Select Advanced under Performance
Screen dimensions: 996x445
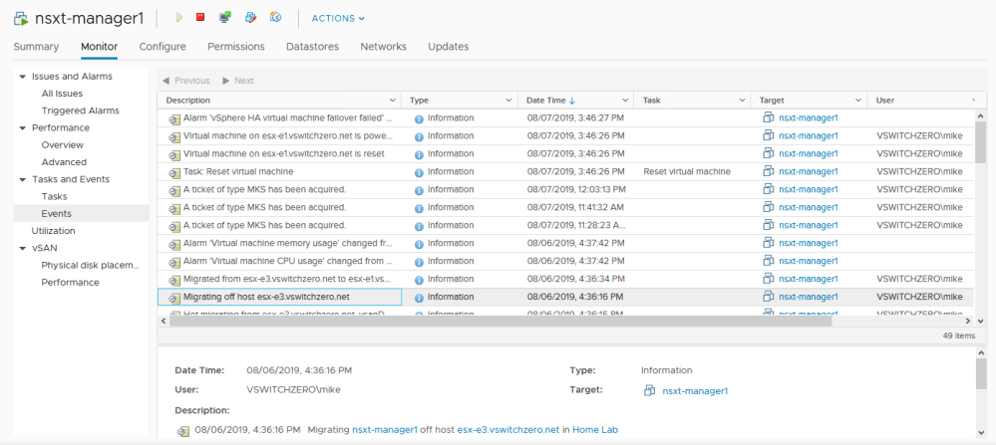[64, 161]
